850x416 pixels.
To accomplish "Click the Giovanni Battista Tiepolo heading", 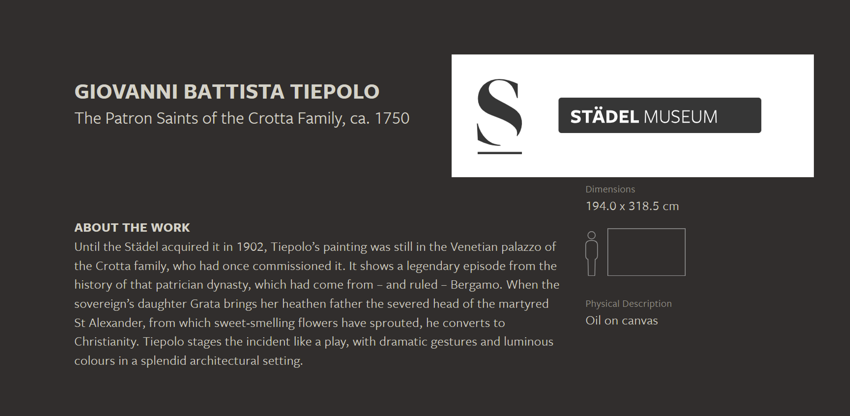I will pyautogui.click(x=227, y=92).
